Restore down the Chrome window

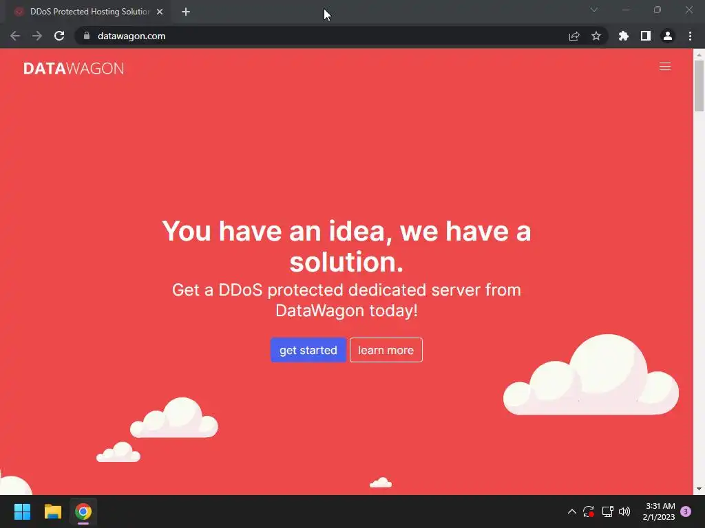pyautogui.click(x=657, y=10)
